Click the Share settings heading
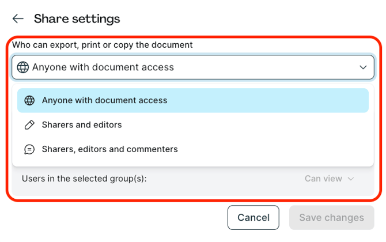Screen dimensions: 386x242 77,19
